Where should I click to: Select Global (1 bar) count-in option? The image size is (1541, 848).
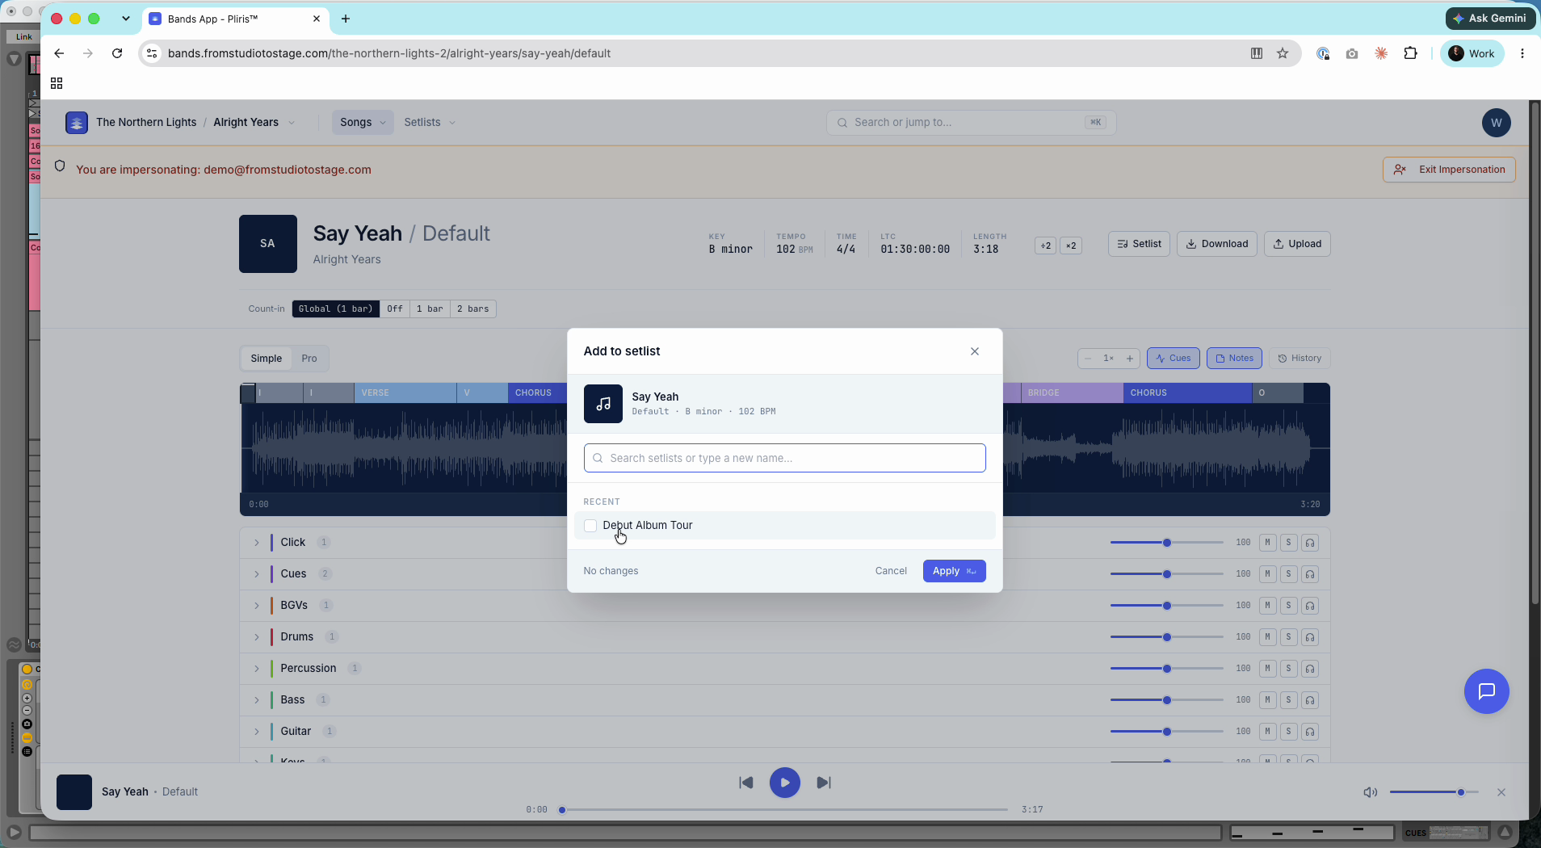point(336,309)
